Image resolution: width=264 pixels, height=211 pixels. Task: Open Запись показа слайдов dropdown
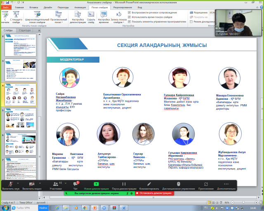(x=119, y=17)
